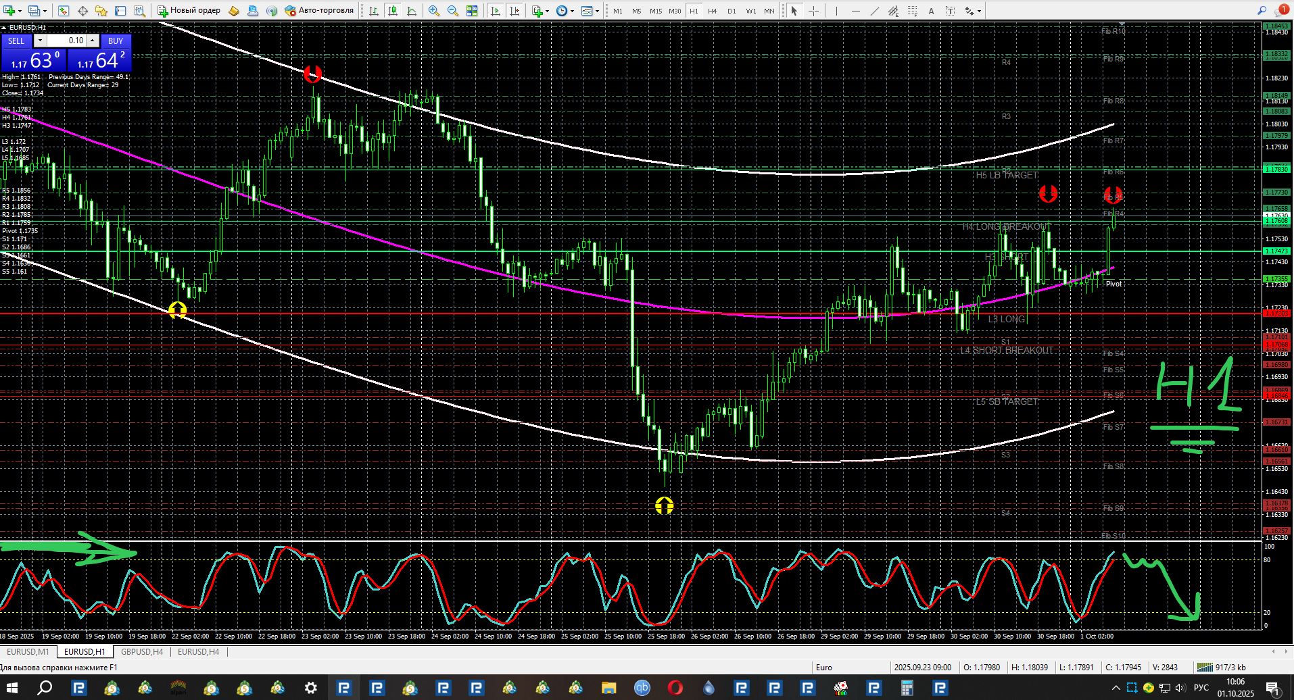Screen dimensions: 1294x700
Task: Expand the new chart dropdown arrow
Action: (20, 11)
